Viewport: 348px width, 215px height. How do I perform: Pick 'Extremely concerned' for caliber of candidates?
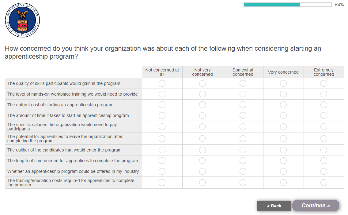pos(324,150)
